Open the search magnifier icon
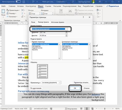Image resolution: width=122 pixels, height=110 pixels. click(x=73, y=2)
